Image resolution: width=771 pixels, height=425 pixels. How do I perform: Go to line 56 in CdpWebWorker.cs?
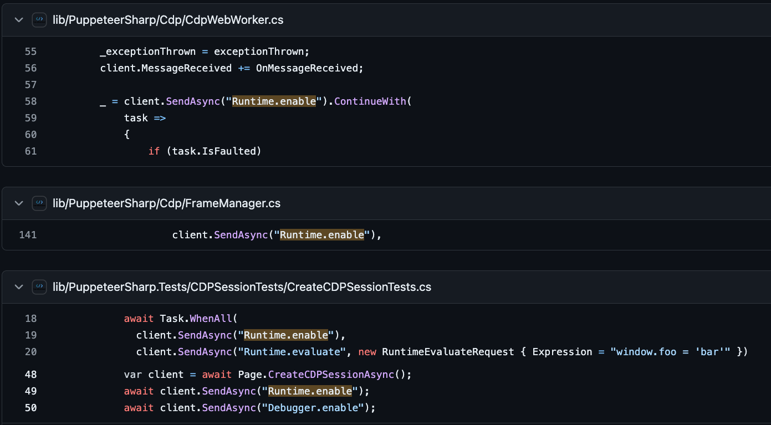pos(31,68)
